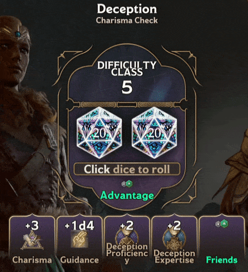Roll the right d20 die

(x=154, y=133)
